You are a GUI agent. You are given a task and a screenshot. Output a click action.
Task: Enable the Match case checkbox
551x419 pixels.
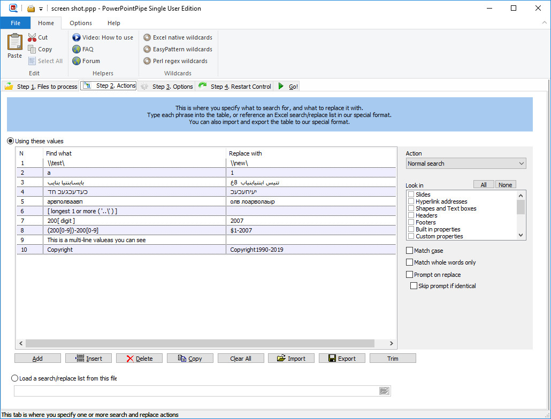tap(410, 251)
